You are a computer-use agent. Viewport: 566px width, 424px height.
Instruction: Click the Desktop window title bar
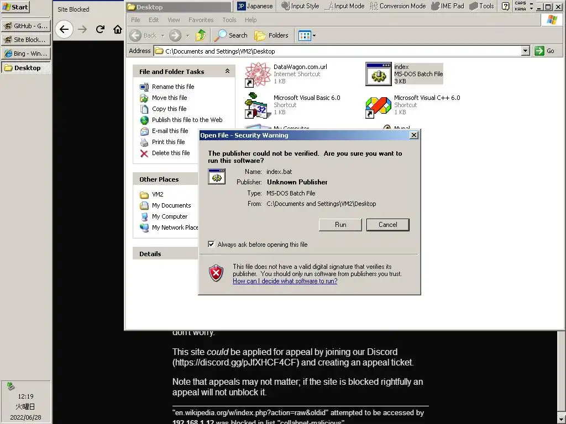[179, 7]
